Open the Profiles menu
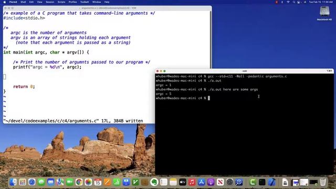Image resolution: width=336 pixels, height=189 pixels. coord(72,2)
